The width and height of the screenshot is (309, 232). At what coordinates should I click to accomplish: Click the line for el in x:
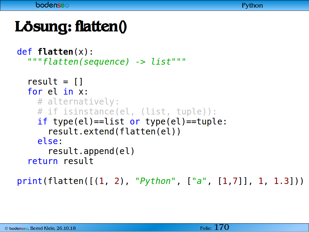(x=58, y=92)
